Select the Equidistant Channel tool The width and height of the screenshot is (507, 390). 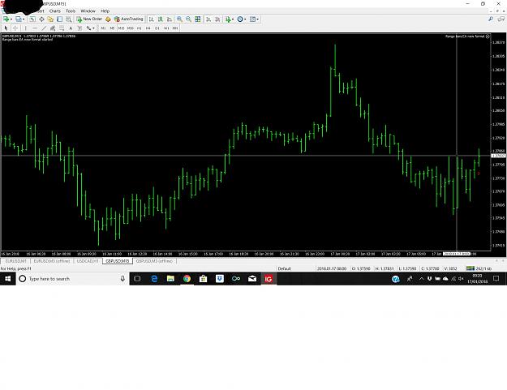tap(53, 28)
